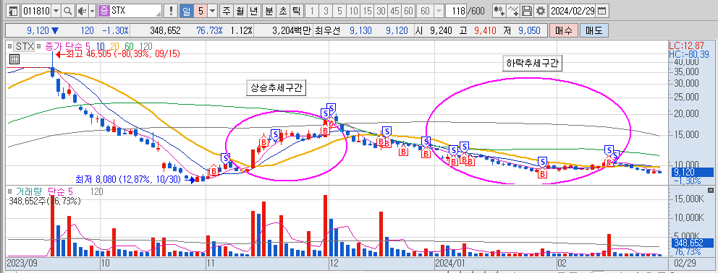This screenshot has width=718, height=273.
Task: Open the disabled 60 interval dropdown arrow
Action: 439,11
